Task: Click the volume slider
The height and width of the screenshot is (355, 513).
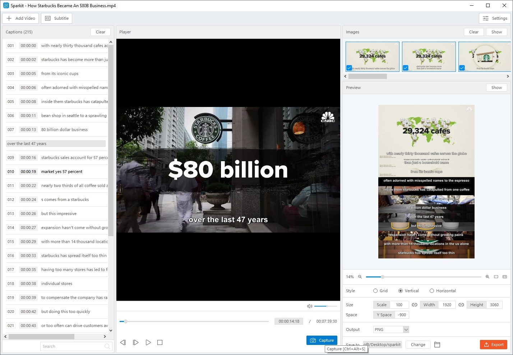Action: [325, 306]
